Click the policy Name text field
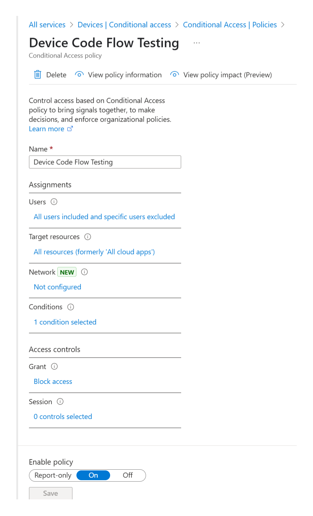Image resolution: width=313 pixels, height=516 pixels. coord(105,162)
